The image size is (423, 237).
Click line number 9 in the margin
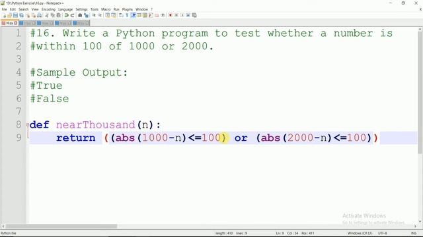point(19,138)
